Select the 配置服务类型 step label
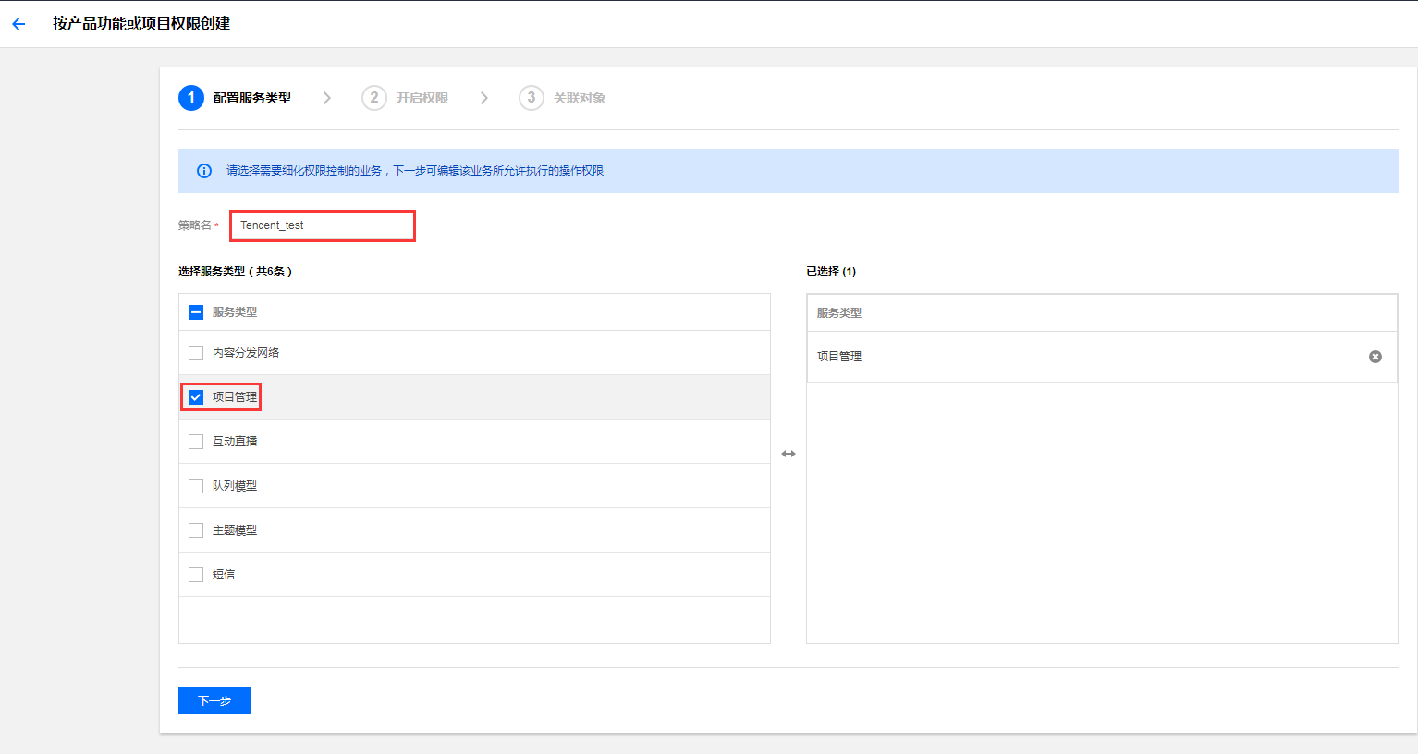 (x=252, y=98)
